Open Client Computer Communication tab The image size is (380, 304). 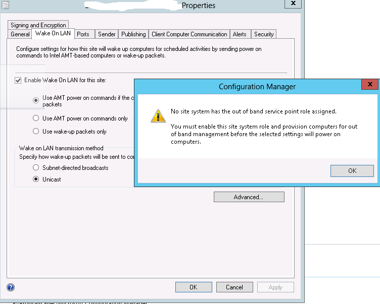pyautogui.click(x=189, y=34)
